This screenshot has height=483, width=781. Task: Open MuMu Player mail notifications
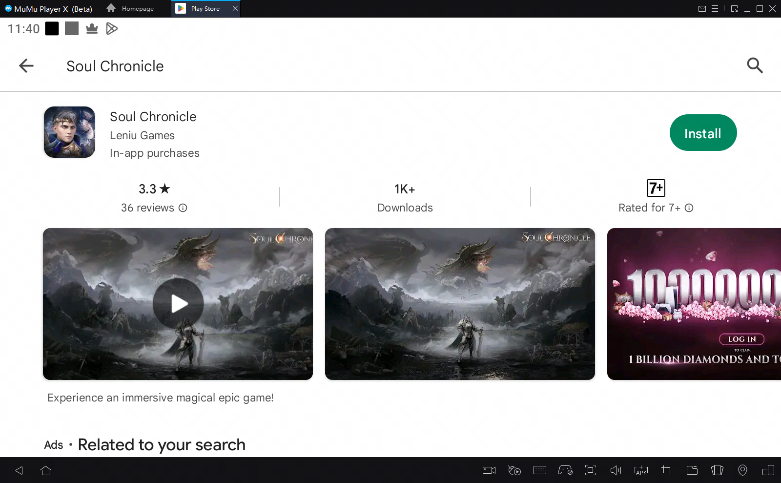pyautogui.click(x=702, y=9)
